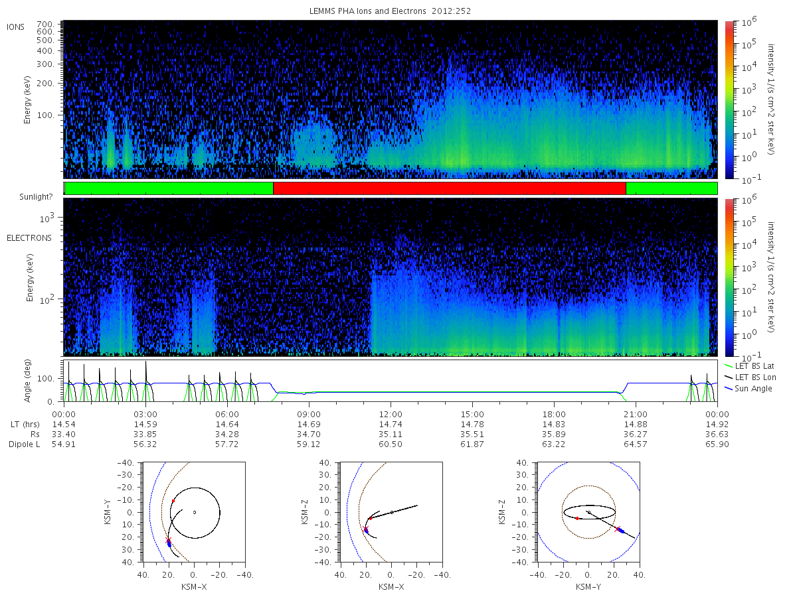The image size is (797, 597).
Task: Click the 06:00 time axis label
Action: (x=227, y=413)
